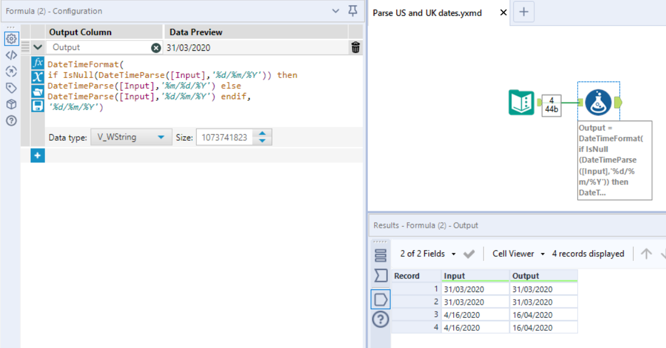
Task: Open a new workflow tab with plus button
Action: 523,10
